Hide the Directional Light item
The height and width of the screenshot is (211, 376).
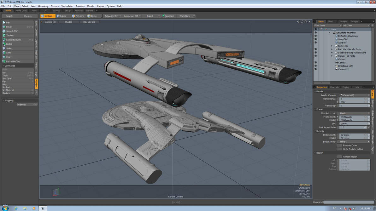315,66
